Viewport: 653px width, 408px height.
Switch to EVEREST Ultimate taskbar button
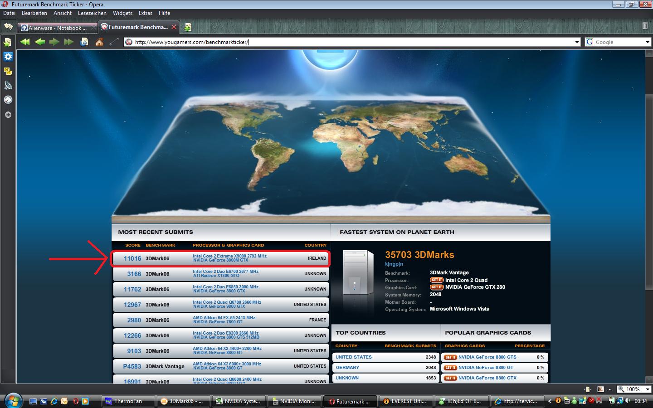(405, 401)
